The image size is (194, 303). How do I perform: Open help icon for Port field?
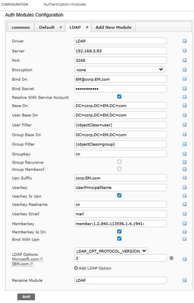pyautogui.click(x=184, y=60)
